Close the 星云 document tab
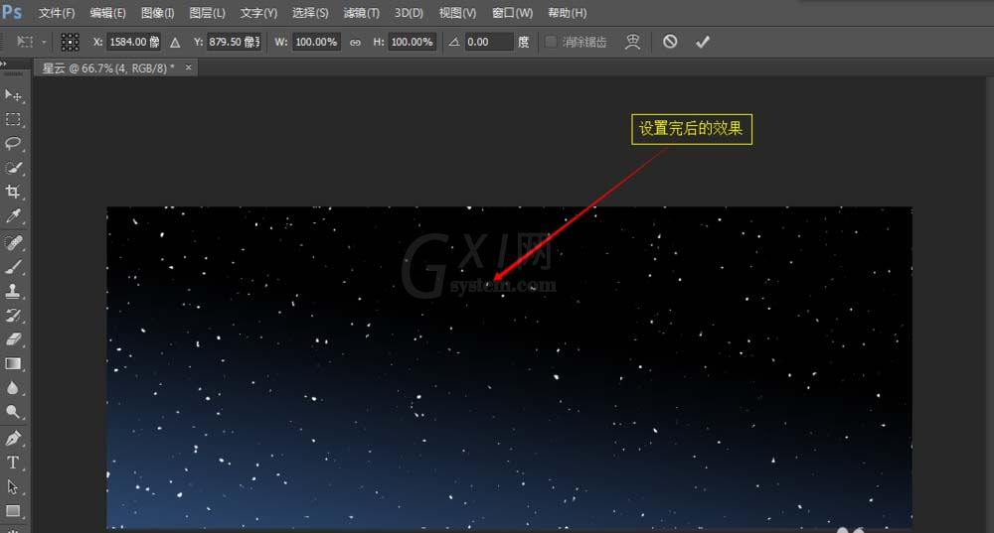The width and height of the screenshot is (994, 533). coord(188,67)
